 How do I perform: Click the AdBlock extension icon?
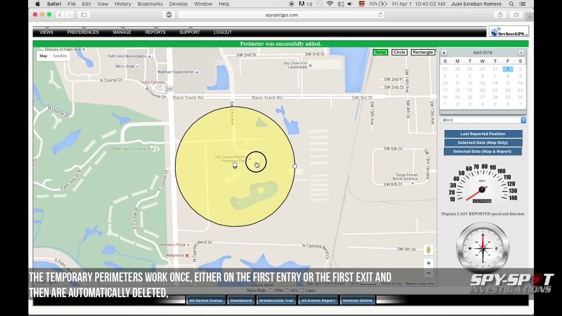coord(169,15)
